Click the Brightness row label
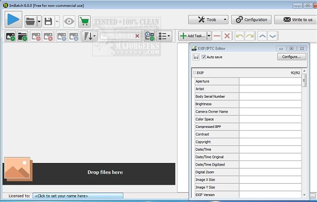The width and height of the screenshot is (317, 202). pos(217,104)
